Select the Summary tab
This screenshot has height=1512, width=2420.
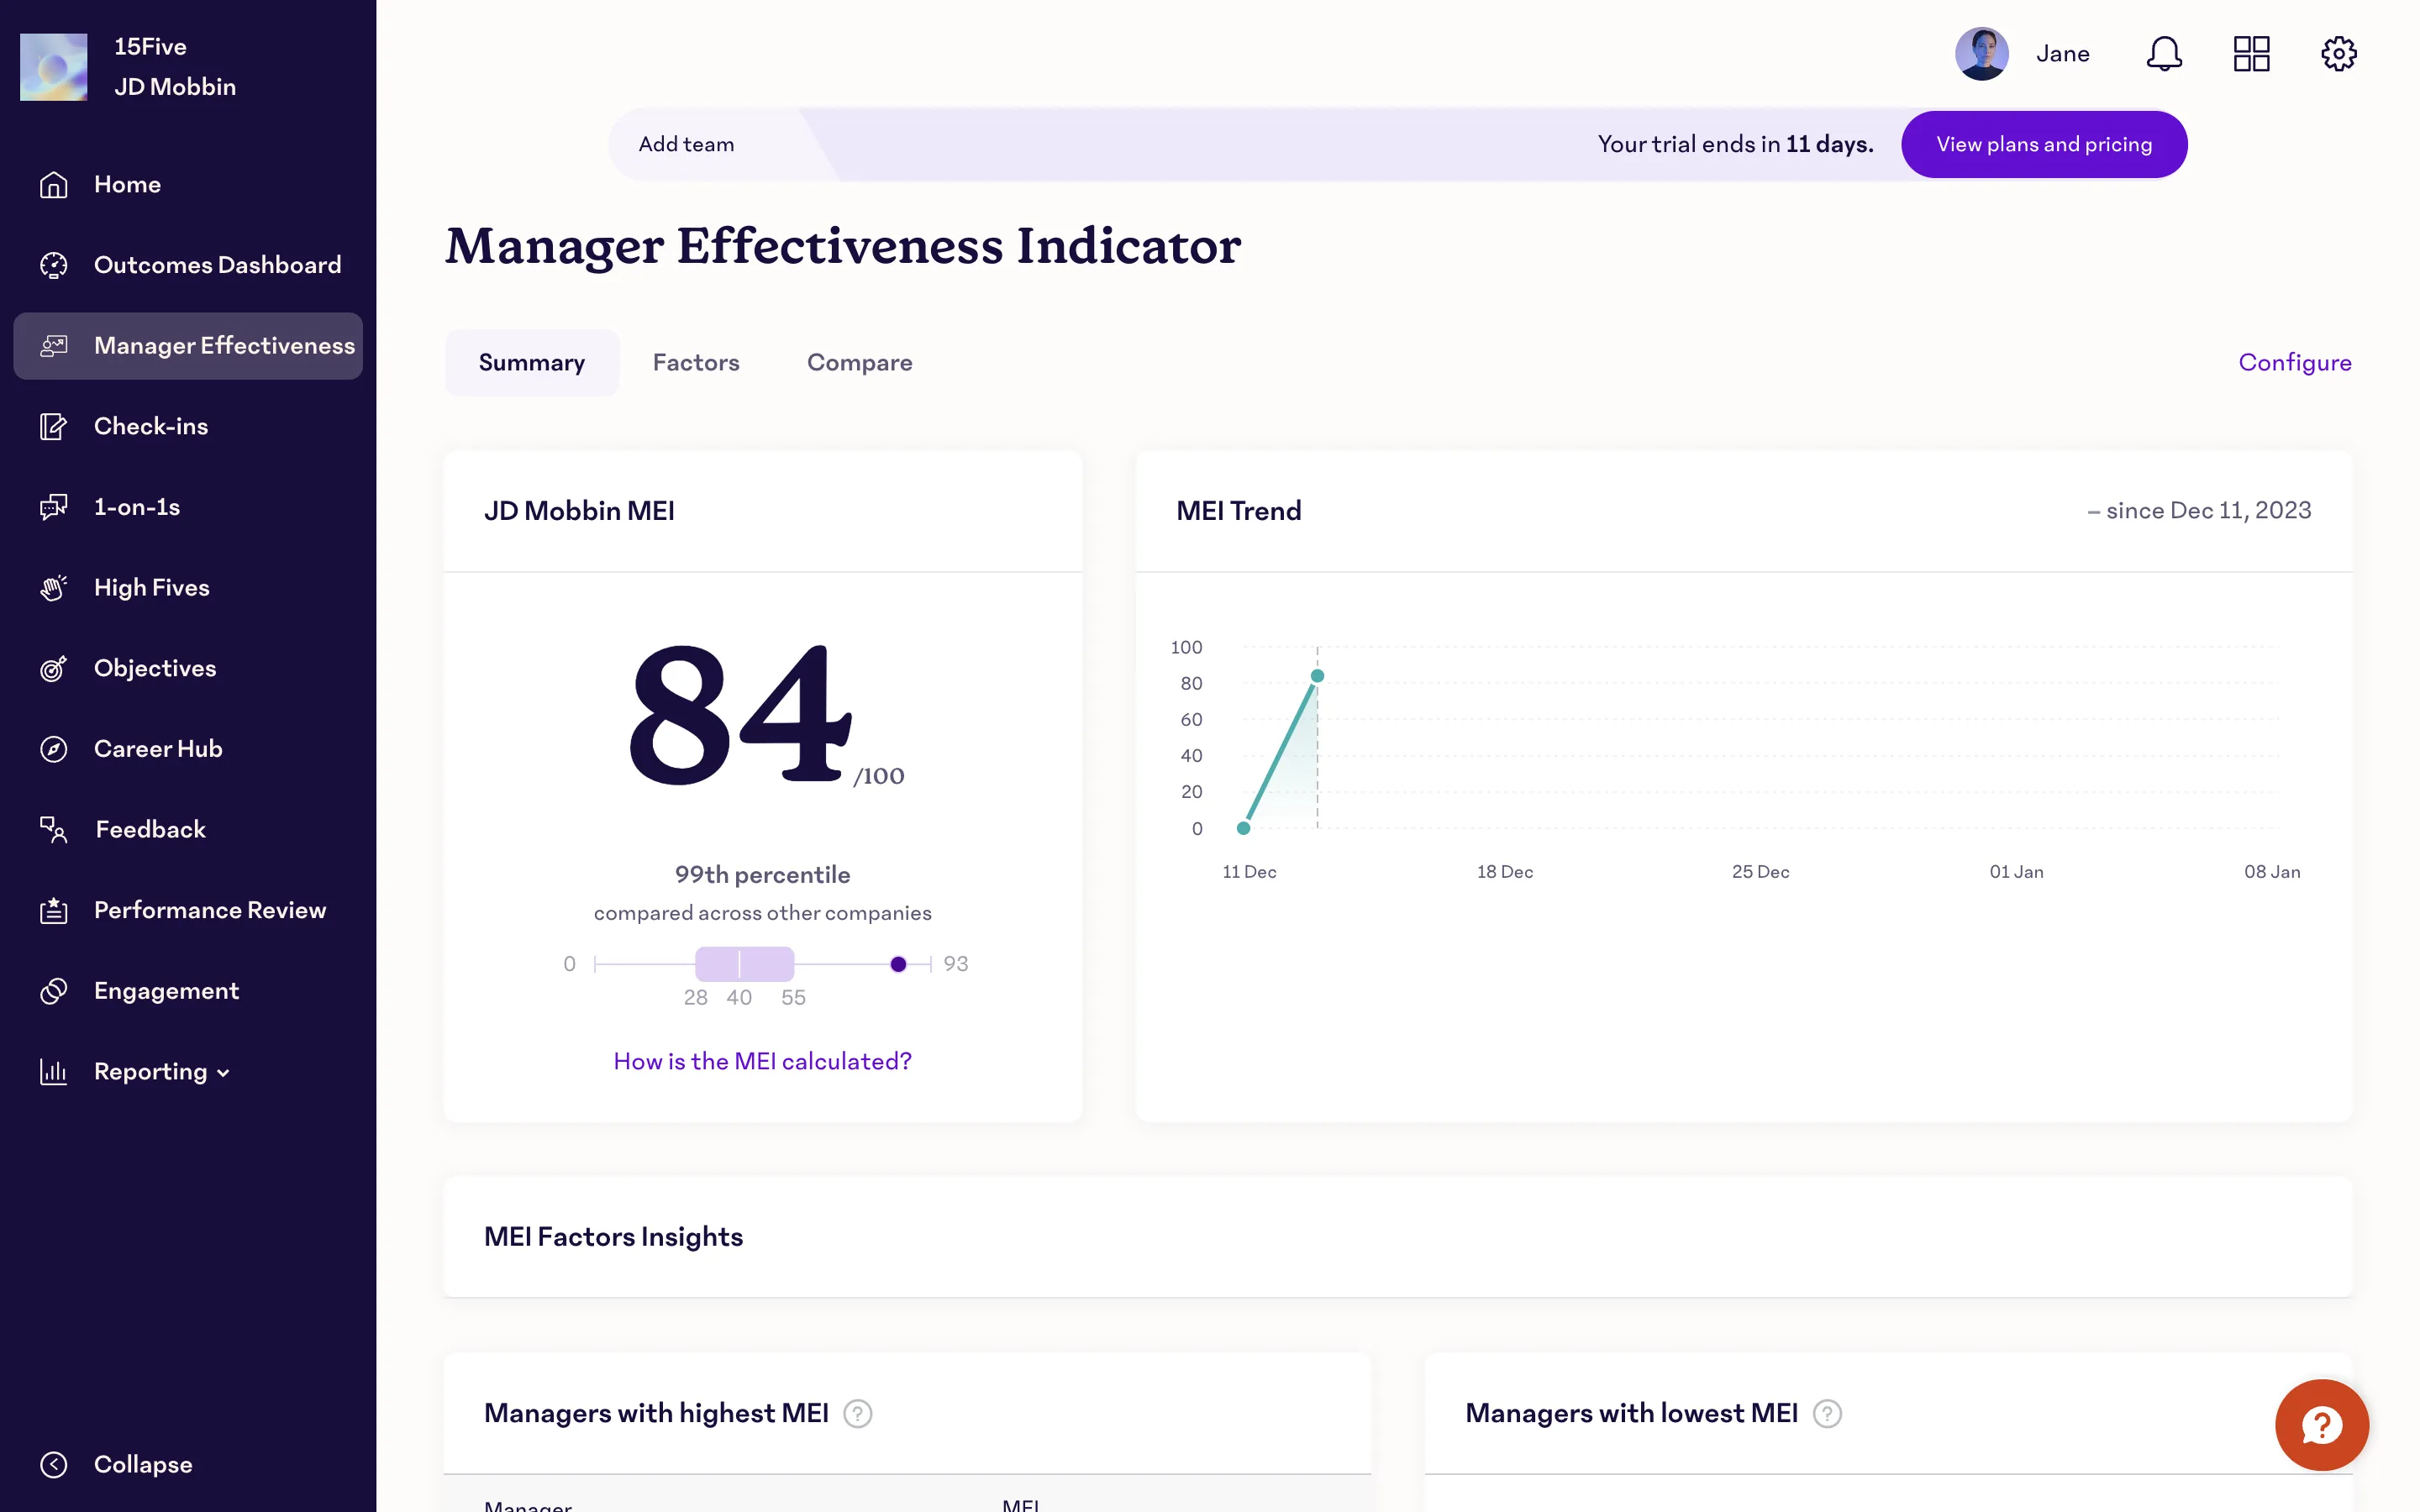click(531, 362)
